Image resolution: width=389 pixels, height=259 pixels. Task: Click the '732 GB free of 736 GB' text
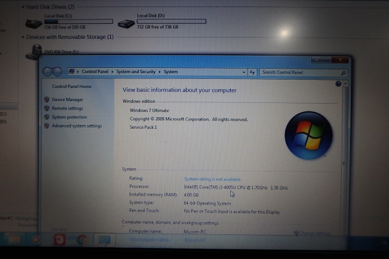pos(158,27)
